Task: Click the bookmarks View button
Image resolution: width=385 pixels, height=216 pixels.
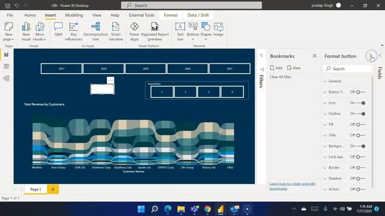Action: coord(294,68)
